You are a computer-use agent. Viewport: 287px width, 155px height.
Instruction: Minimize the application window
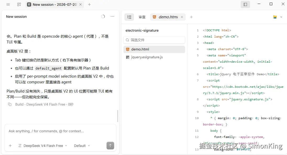pos(259,4)
